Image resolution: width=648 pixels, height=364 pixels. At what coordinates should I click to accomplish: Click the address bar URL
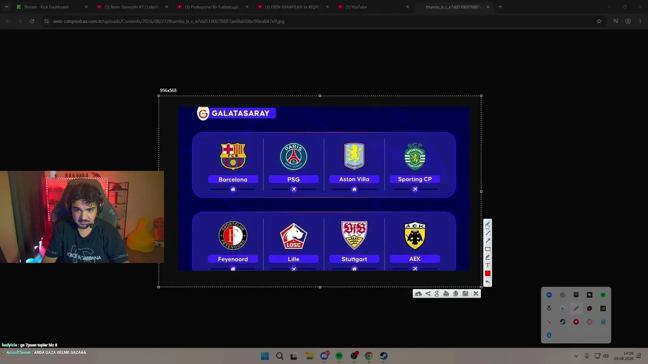coord(169,21)
